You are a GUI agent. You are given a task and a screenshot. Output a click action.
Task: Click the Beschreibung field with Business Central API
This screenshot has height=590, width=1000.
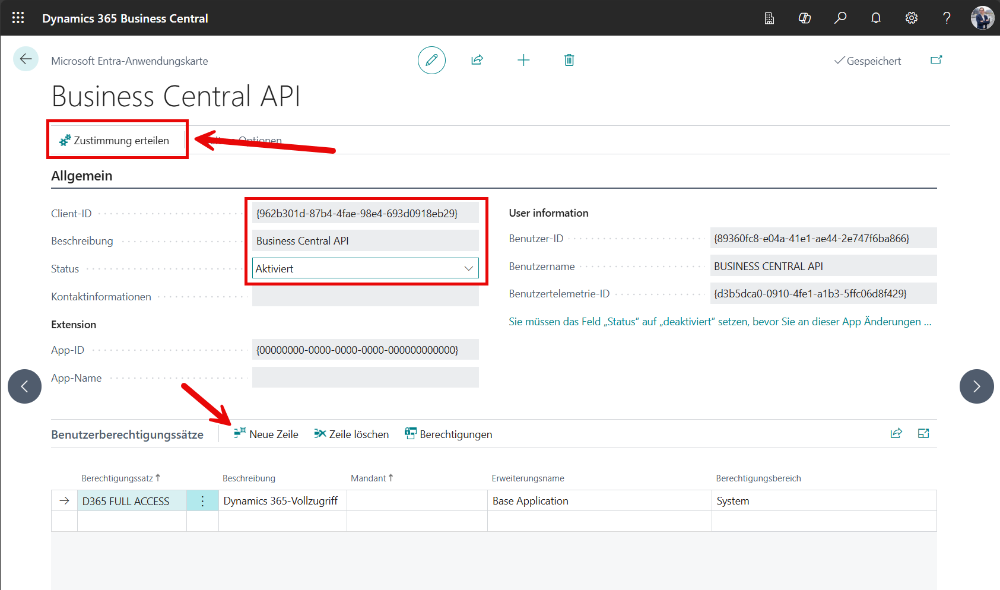[x=366, y=240]
